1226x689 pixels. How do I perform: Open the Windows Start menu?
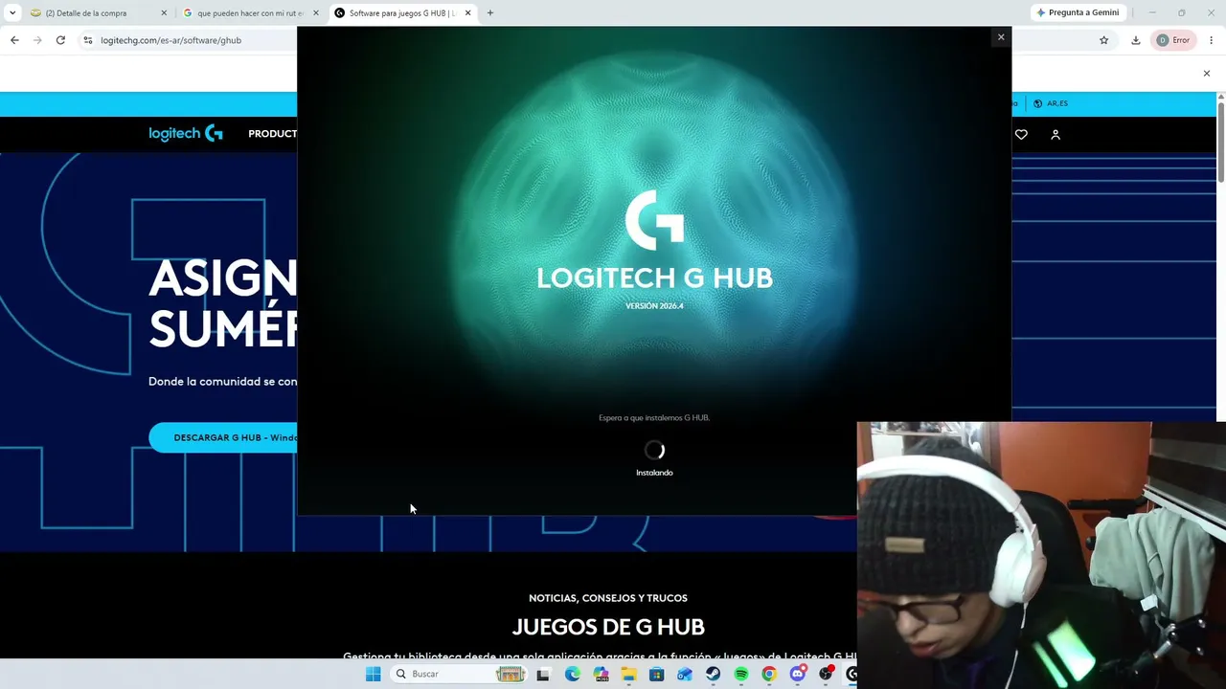[x=373, y=674]
